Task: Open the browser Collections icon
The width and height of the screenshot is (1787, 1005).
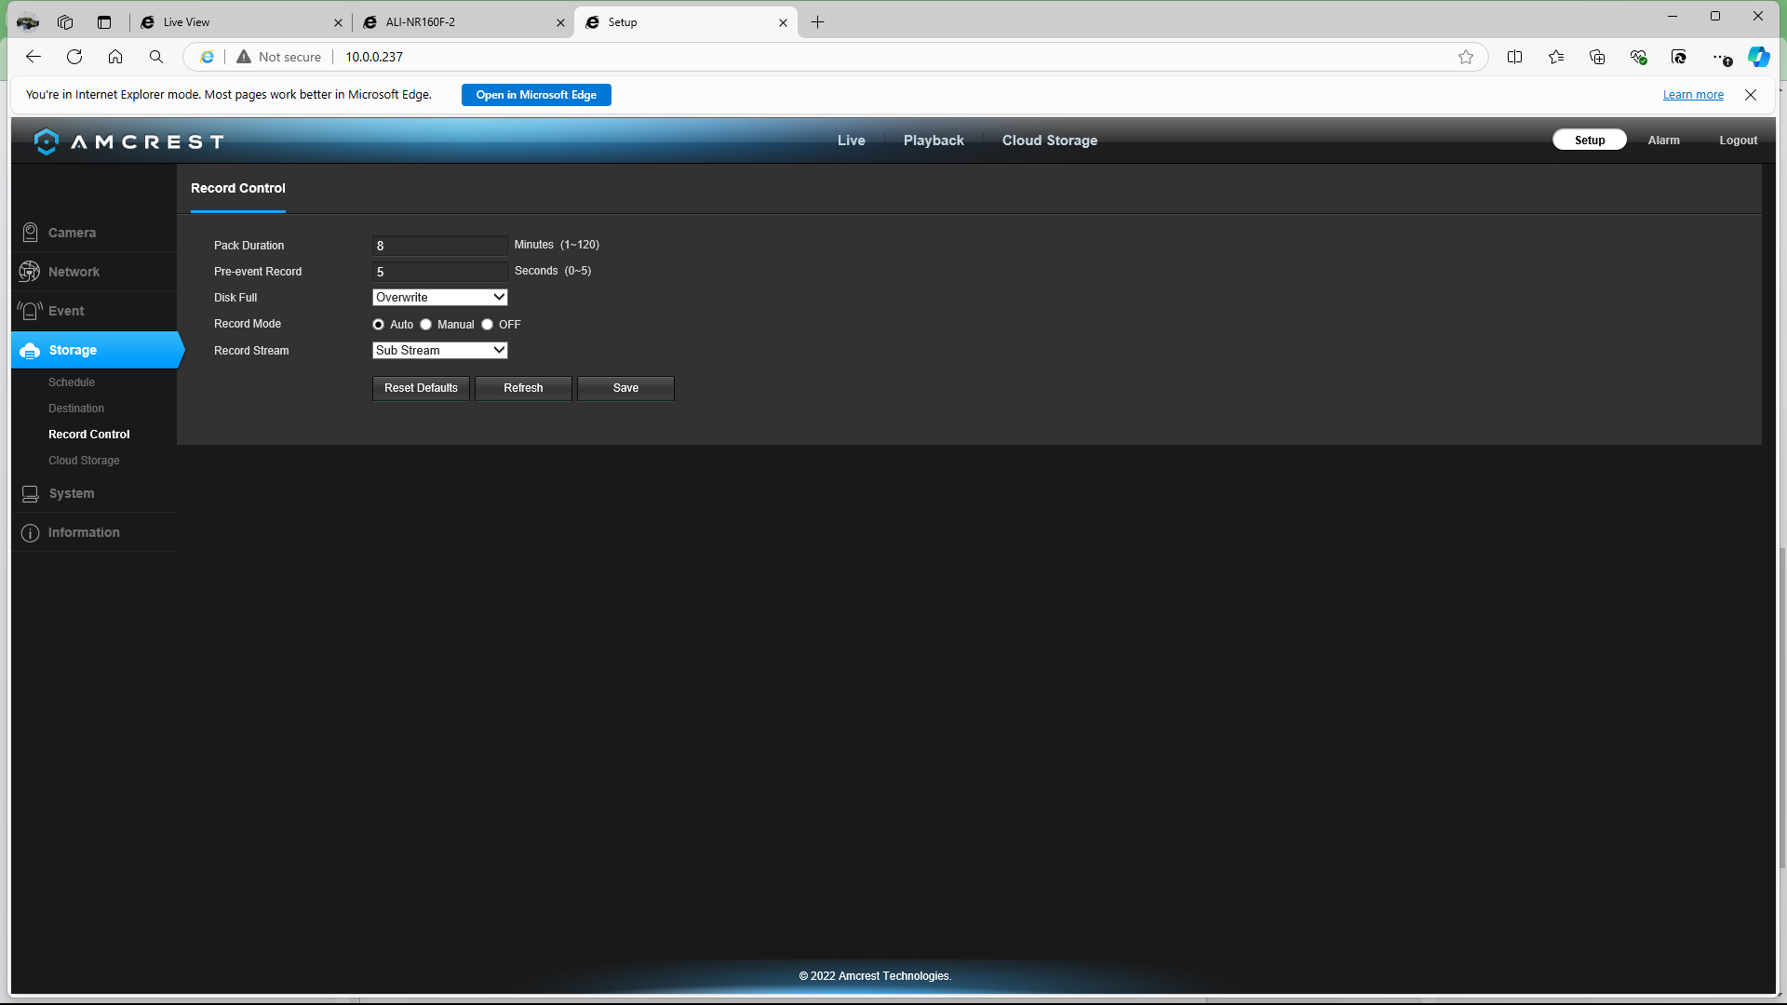Action: [x=1597, y=57]
